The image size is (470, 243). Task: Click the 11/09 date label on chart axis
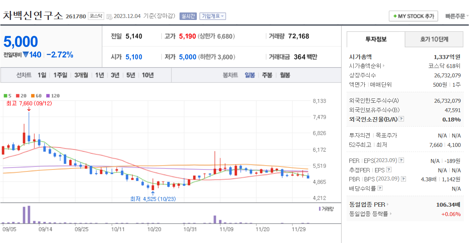click(226, 229)
